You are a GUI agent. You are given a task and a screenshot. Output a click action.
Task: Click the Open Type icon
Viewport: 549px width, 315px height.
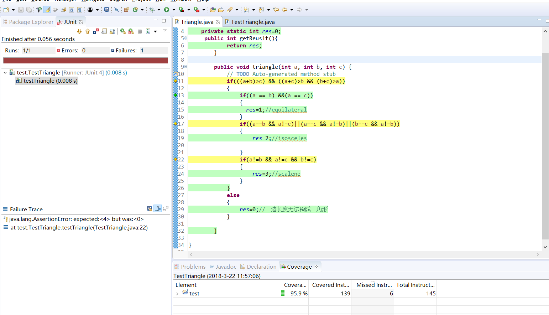click(x=213, y=10)
